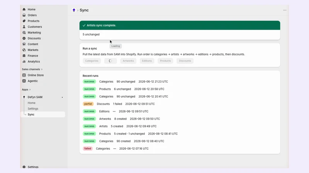
Task: Open Defyn SAM Home subpage
Action: pyautogui.click(x=32, y=103)
